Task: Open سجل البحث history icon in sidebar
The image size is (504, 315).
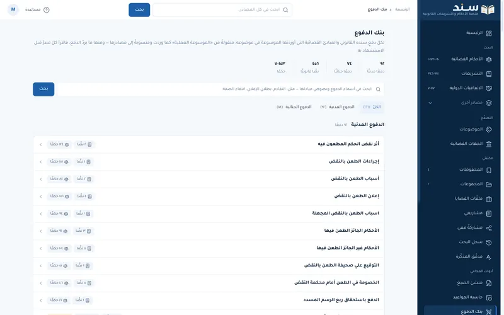Action: click(x=489, y=243)
